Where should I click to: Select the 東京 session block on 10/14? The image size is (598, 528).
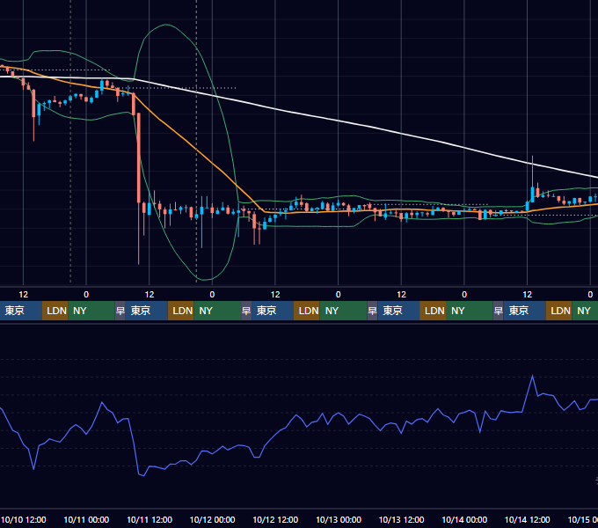(x=524, y=311)
